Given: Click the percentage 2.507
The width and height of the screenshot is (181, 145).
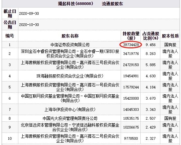Looking at the screenshot, I should coord(151,118).
